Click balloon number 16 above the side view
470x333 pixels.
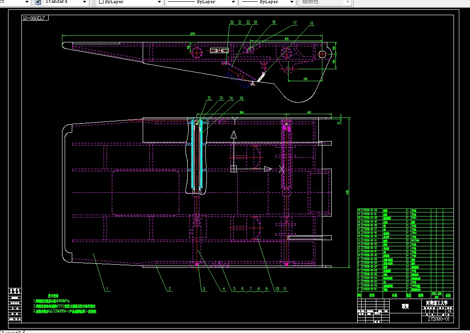point(311,23)
